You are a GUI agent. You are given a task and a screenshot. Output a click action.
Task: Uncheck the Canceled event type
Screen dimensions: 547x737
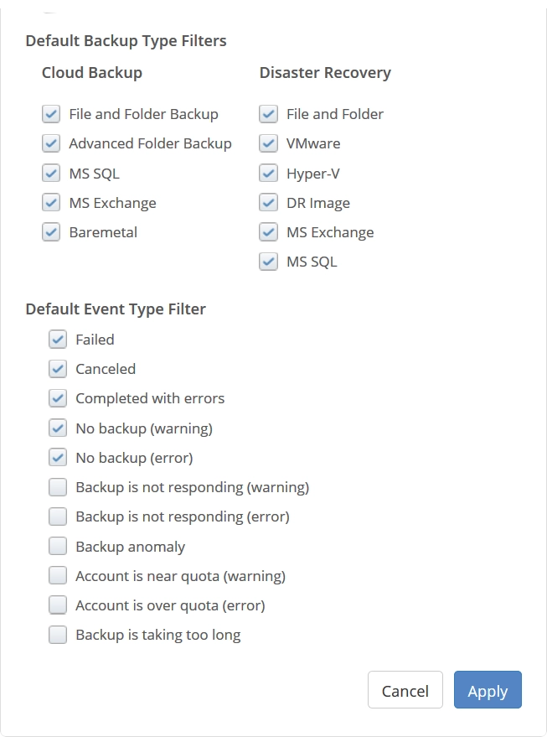58,369
